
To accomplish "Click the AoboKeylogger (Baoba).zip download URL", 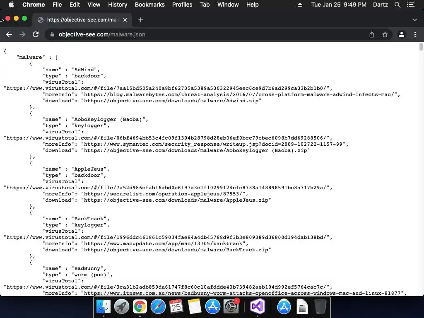I will click(195, 151).
